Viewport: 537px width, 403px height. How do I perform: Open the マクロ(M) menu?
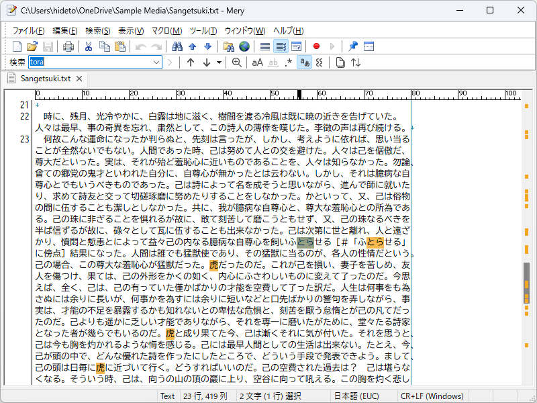point(166,31)
